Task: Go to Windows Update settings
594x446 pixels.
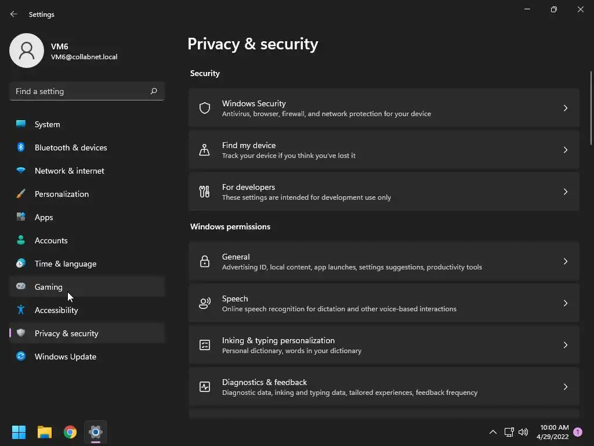Action: [66, 357]
